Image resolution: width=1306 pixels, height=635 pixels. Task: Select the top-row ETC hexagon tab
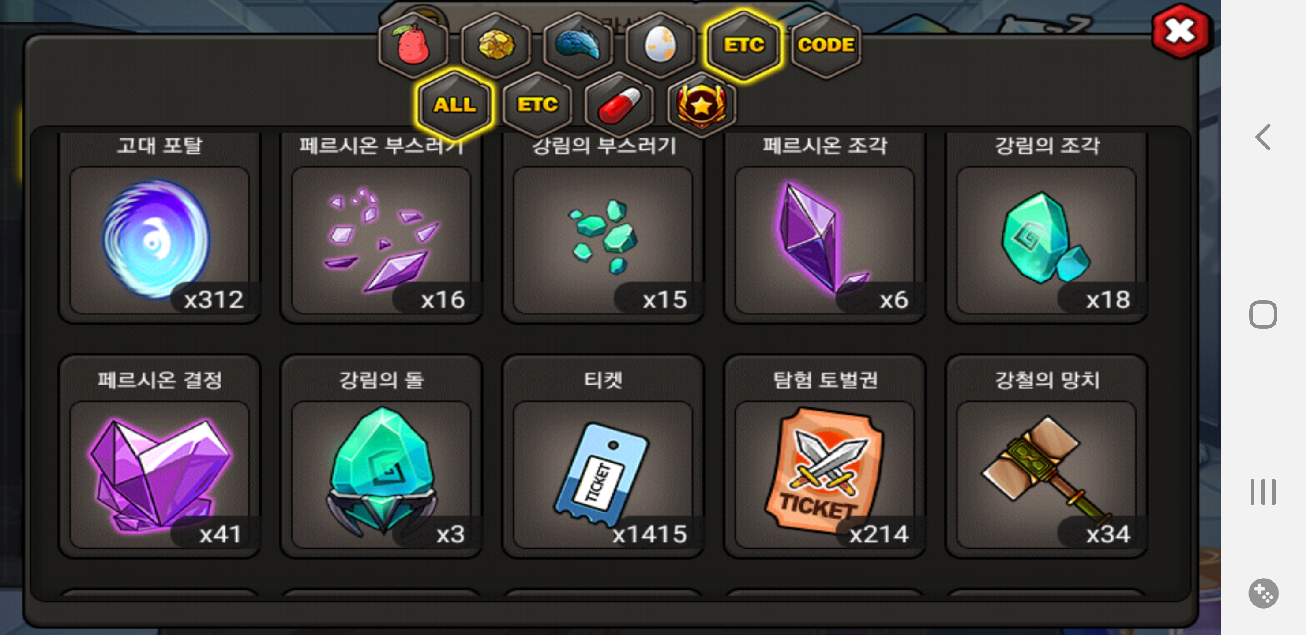pos(743,45)
